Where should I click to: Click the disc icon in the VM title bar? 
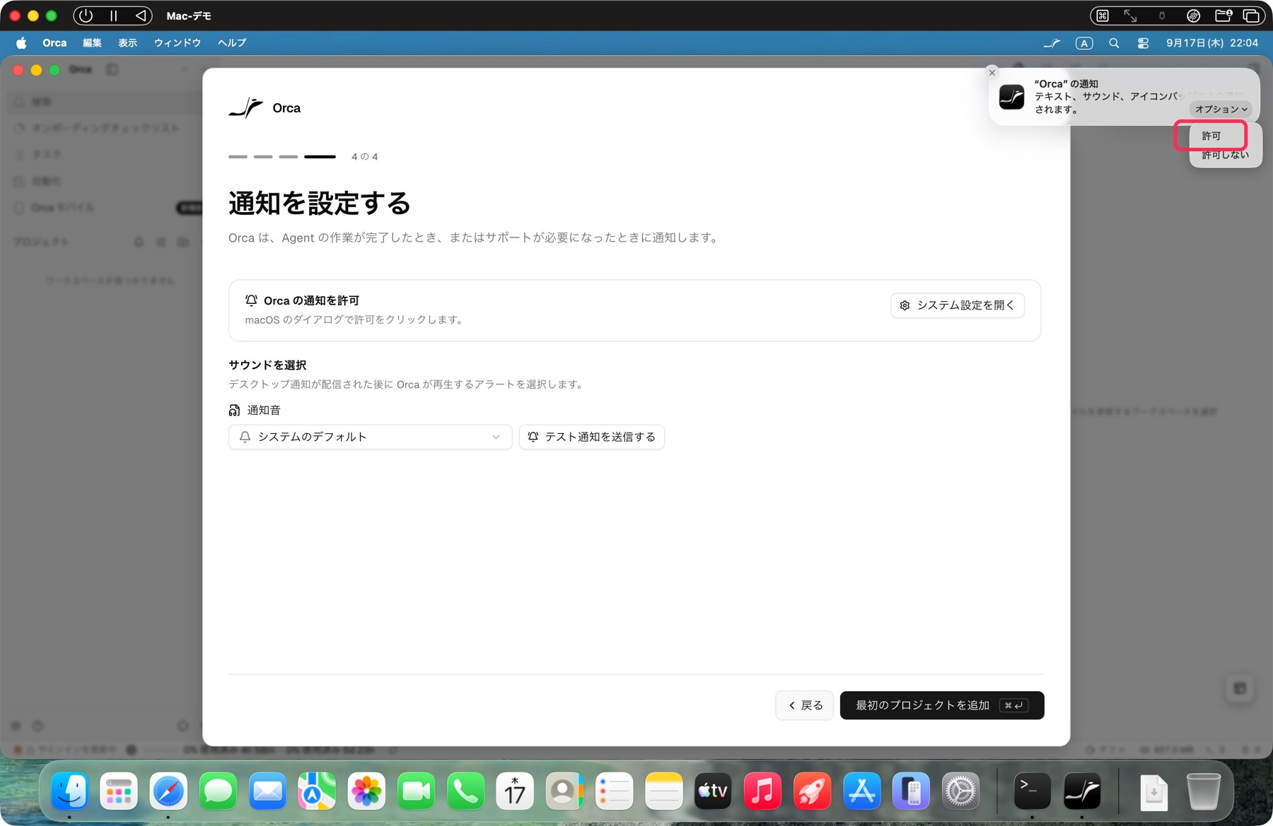1193,16
